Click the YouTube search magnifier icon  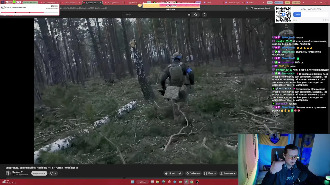pyautogui.click(x=196, y=15)
